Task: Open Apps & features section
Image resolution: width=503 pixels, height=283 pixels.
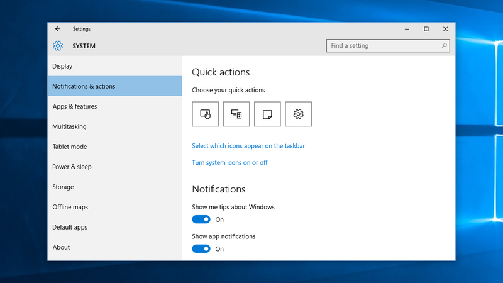Action: click(x=114, y=106)
